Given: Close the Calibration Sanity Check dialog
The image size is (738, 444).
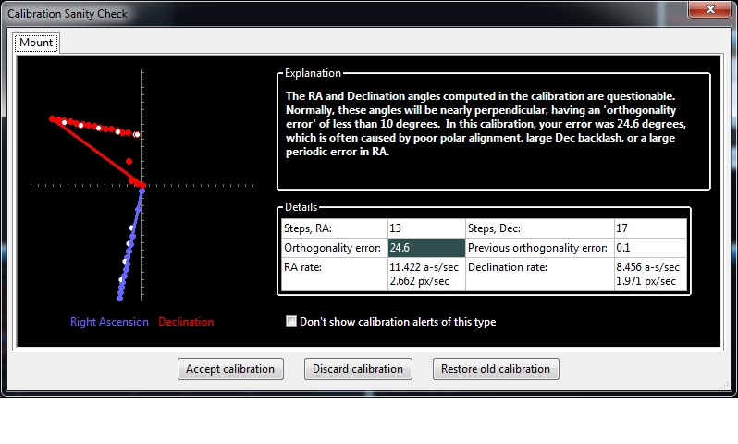Looking at the screenshot, I should tap(710, 9).
